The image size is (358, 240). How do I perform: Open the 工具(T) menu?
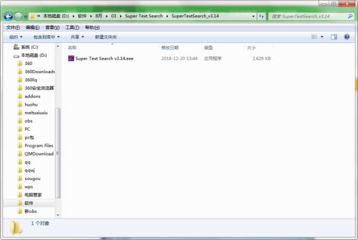pyautogui.click(x=73, y=28)
